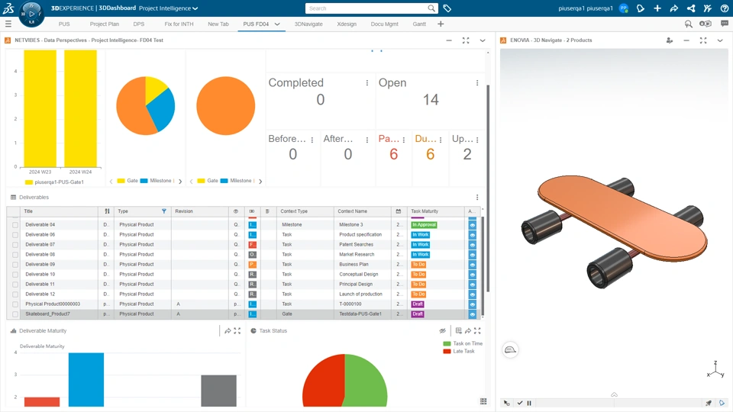Image resolution: width=733 pixels, height=412 pixels.
Task: Share the Task Status chart
Action: pyautogui.click(x=468, y=330)
